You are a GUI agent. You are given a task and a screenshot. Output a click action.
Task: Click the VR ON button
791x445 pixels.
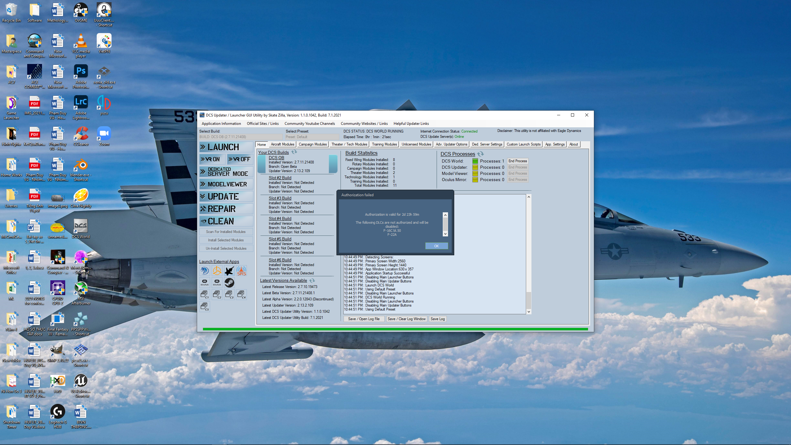click(x=213, y=159)
